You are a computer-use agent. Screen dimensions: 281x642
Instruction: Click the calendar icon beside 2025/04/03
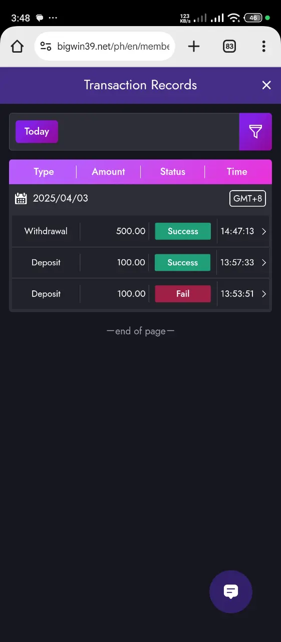coord(21,198)
